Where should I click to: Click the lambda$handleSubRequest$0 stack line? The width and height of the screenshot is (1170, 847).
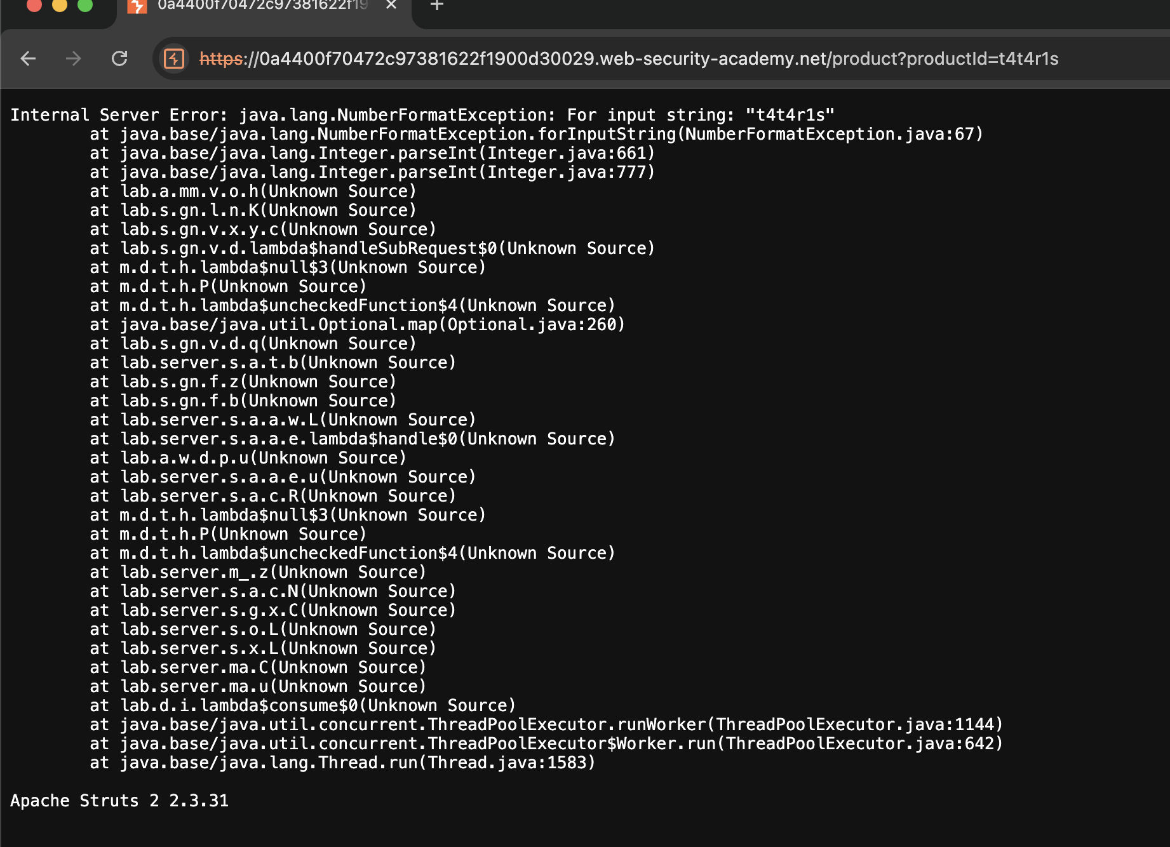click(372, 248)
